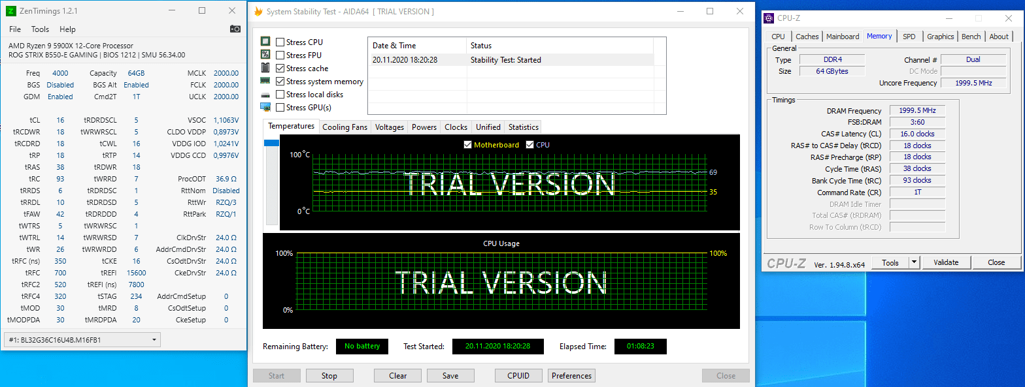Click the 'No battery' remaining battery field

tap(362, 346)
